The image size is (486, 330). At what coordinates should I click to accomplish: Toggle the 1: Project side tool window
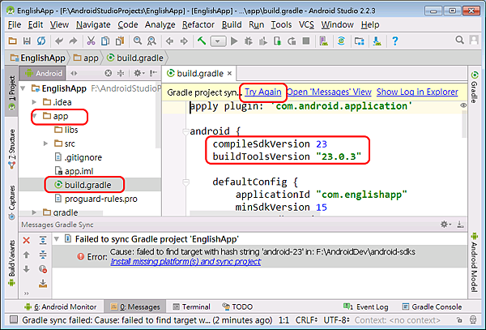tap(12, 92)
